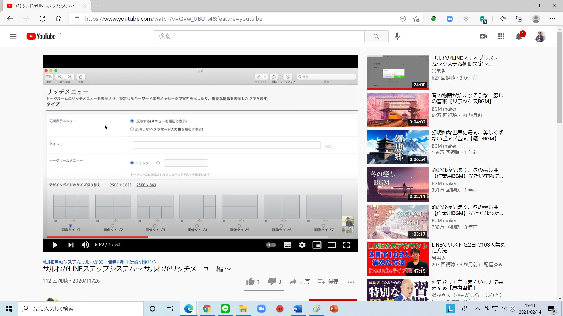Open the YouTube apps grid
This screenshot has width=563, height=316.
tap(501, 36)
